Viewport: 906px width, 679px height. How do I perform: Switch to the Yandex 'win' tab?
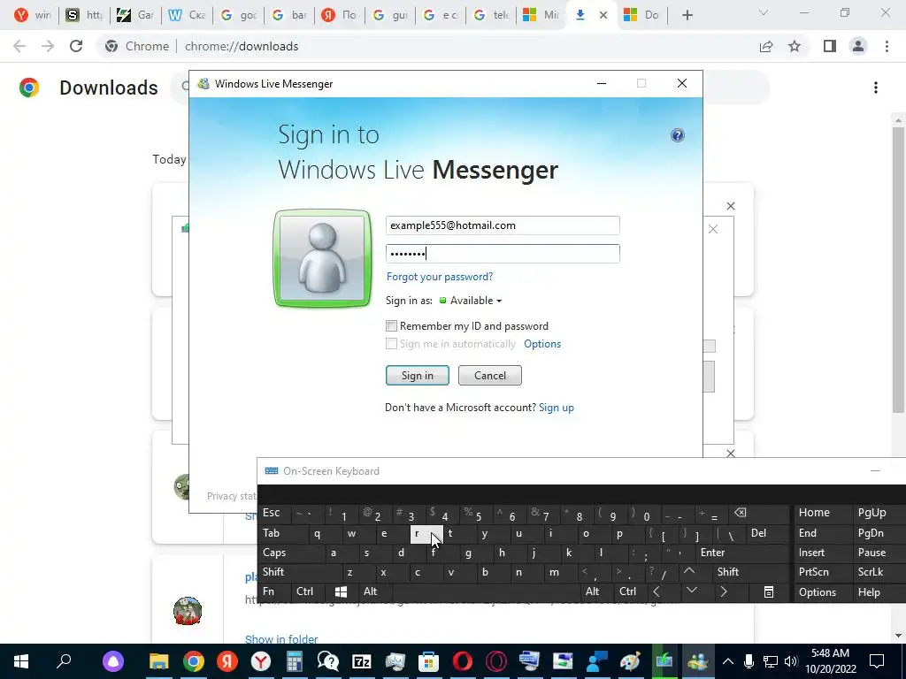click(33, 15)
